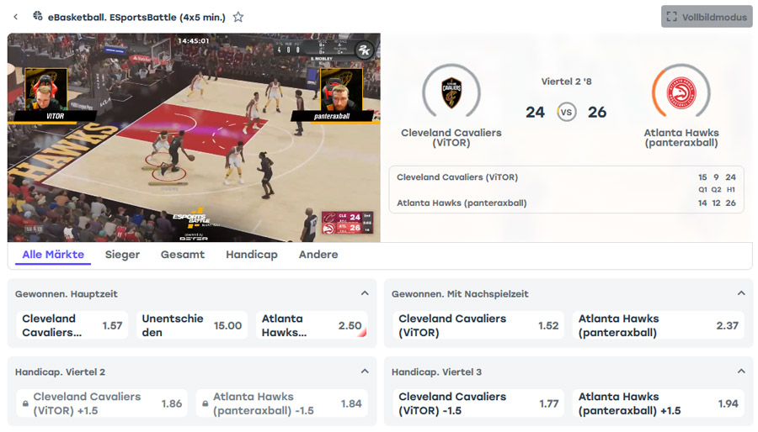
Task: Click the Q1 column label
Action: [702, 189]
